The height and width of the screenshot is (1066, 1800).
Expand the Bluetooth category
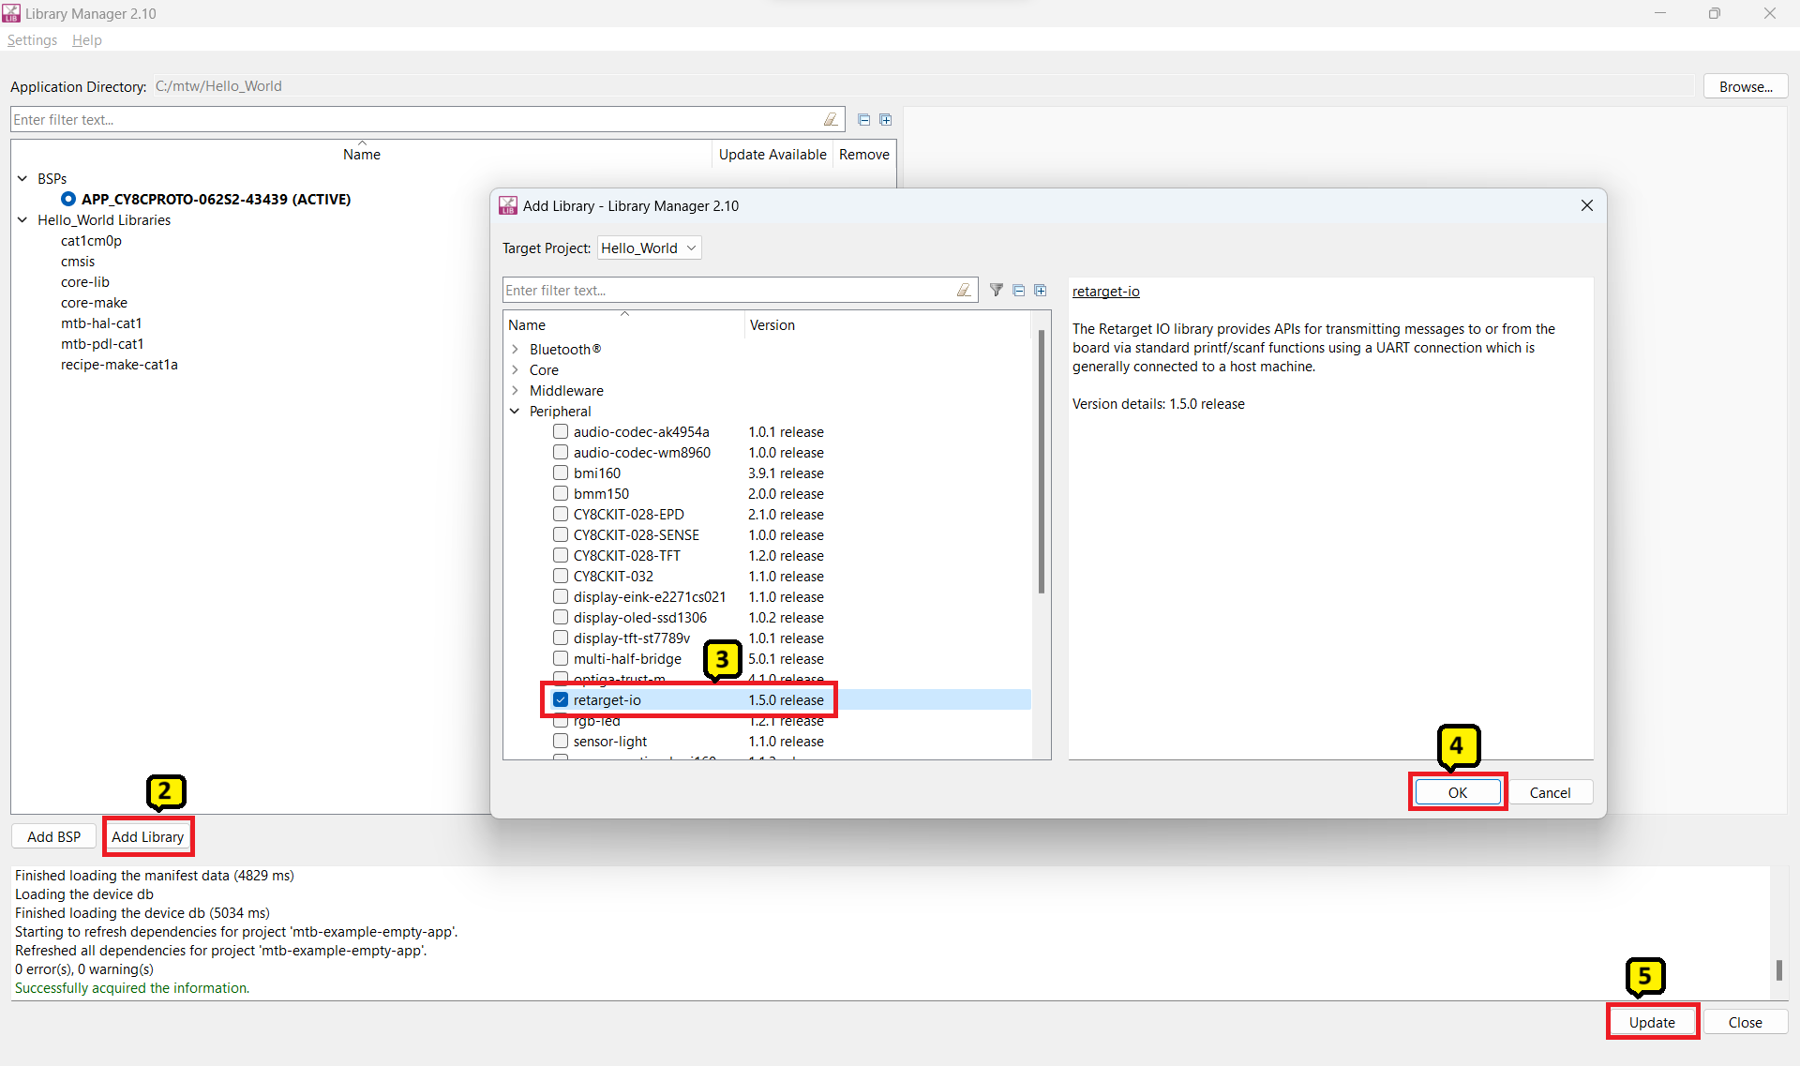click(515, 349)
